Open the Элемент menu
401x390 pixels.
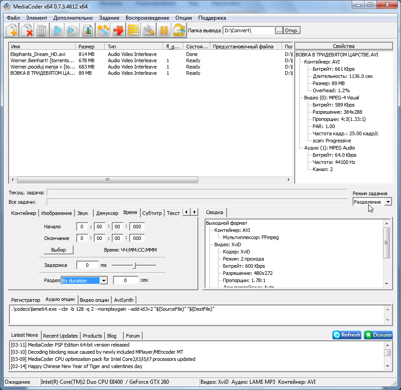(37, 18)
